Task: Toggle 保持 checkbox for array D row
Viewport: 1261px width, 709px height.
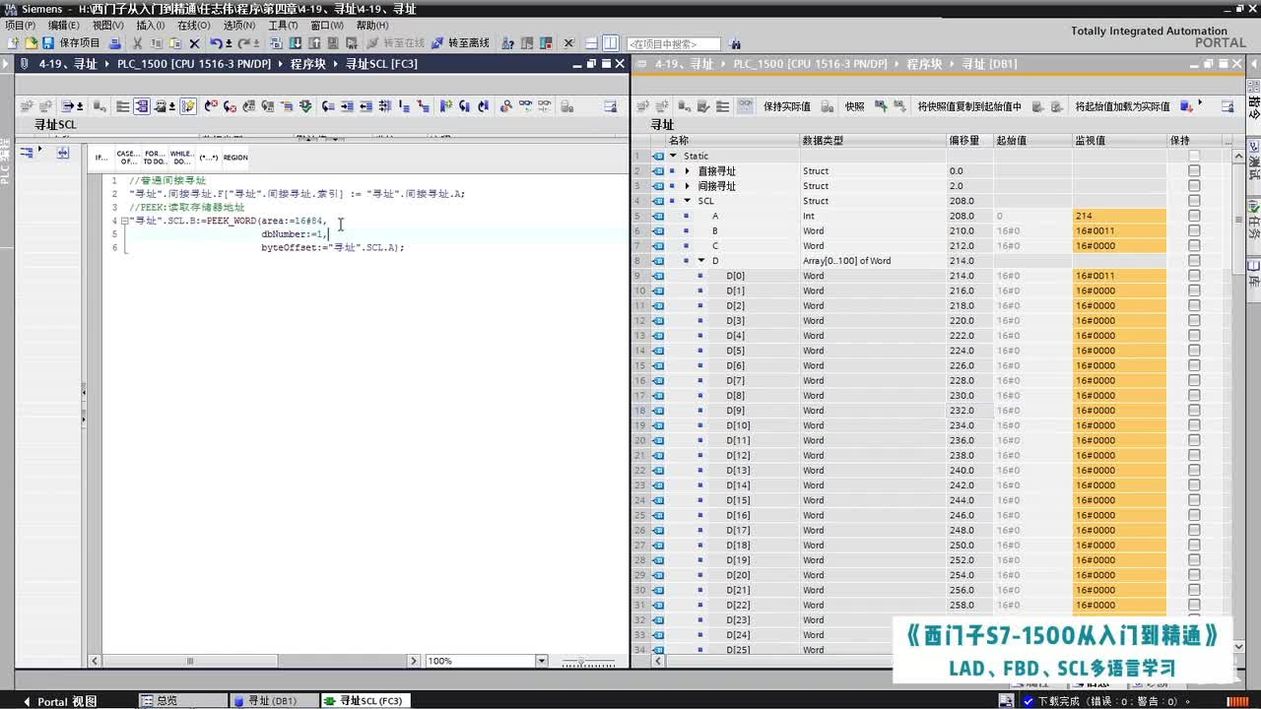Action: (x=1194, y=261)
